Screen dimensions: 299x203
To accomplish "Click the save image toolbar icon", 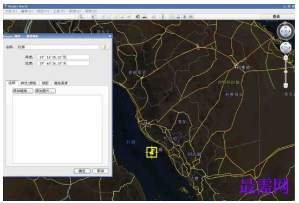I will 185,17.
